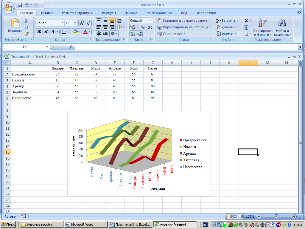
Task: Open the Разработчик tab
Action: point(206,13)
